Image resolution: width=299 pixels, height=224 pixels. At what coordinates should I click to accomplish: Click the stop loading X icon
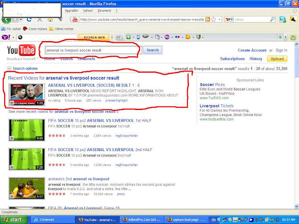(39, 19)
